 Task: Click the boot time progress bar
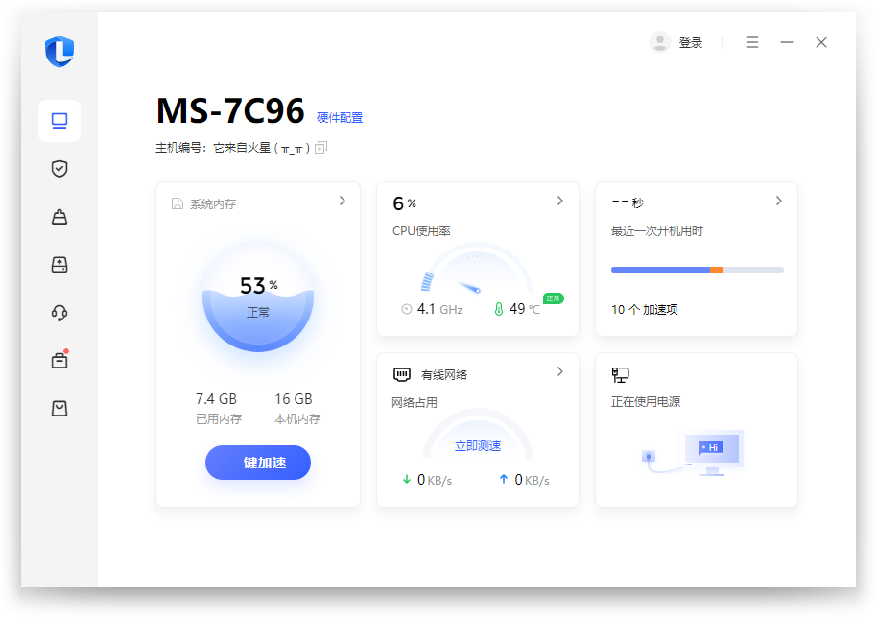(x=696, y=270)
